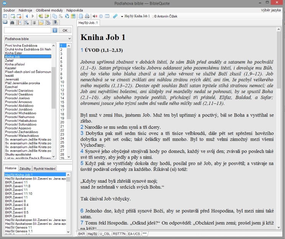Click the chain link icon in toolbar
The image size is (285, 239).
point(115,16)
